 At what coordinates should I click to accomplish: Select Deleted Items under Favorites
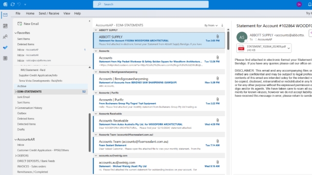[26, 44]
